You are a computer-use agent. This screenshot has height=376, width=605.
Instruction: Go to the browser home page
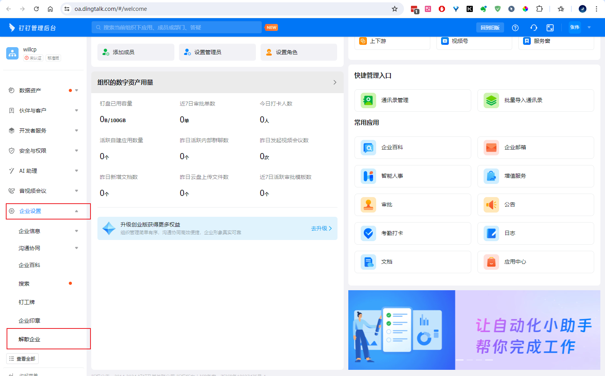tap(50, 9)
